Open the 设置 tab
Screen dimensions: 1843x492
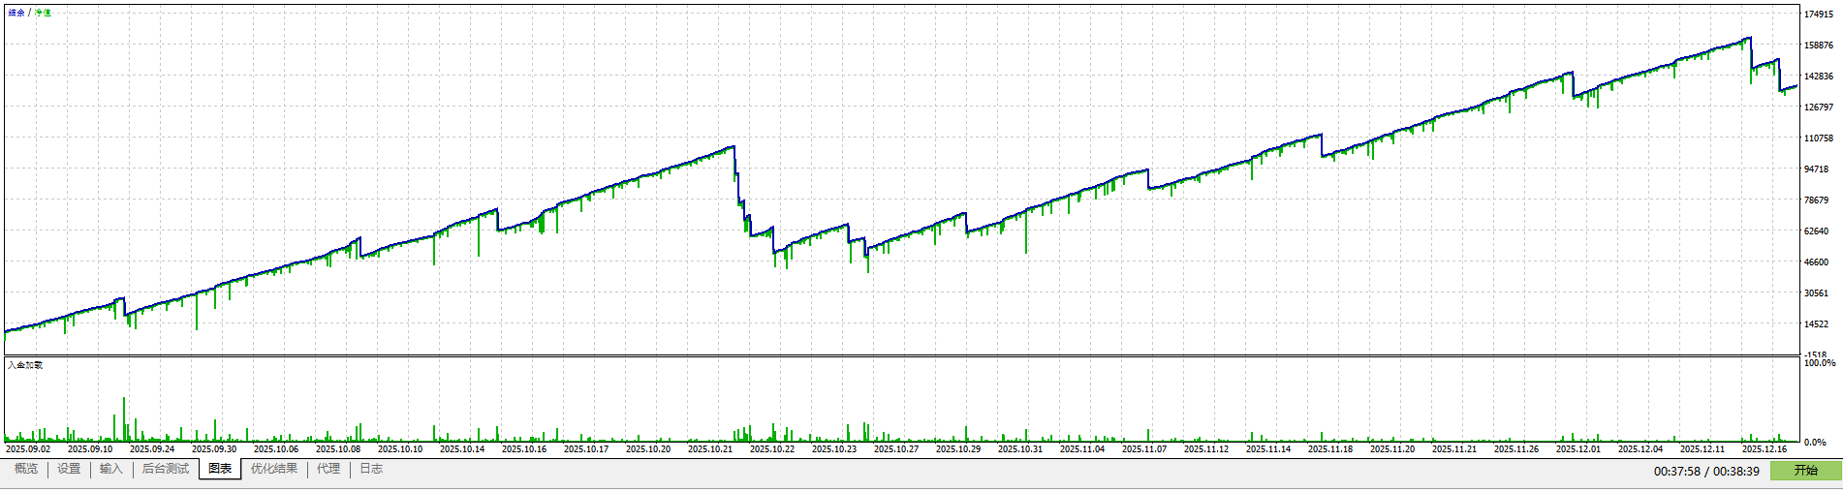(69, 469)
